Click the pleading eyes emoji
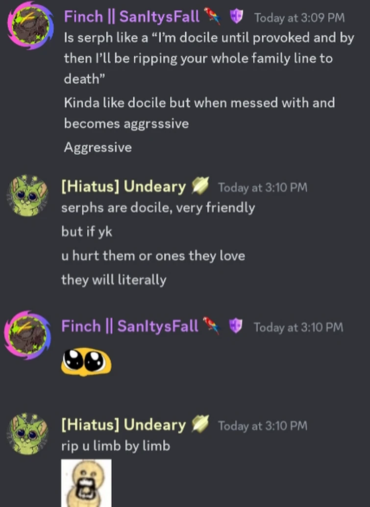This screenshot has width=370, height=507. click(86, 362)
